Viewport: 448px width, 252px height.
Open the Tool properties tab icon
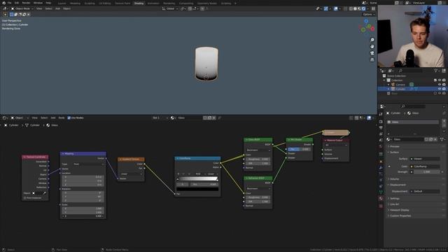381,114
